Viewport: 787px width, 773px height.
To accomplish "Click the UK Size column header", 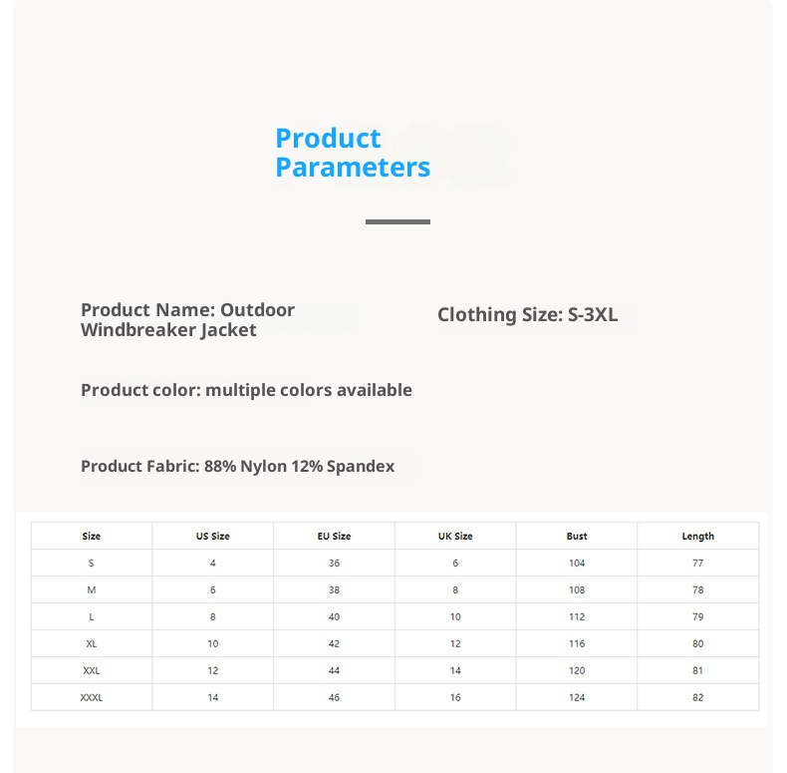I will point(455,537).
